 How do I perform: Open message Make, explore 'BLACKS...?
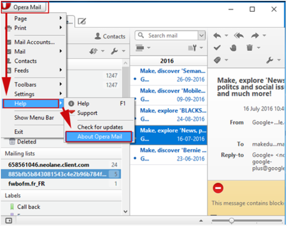click(x=169, y=115)
